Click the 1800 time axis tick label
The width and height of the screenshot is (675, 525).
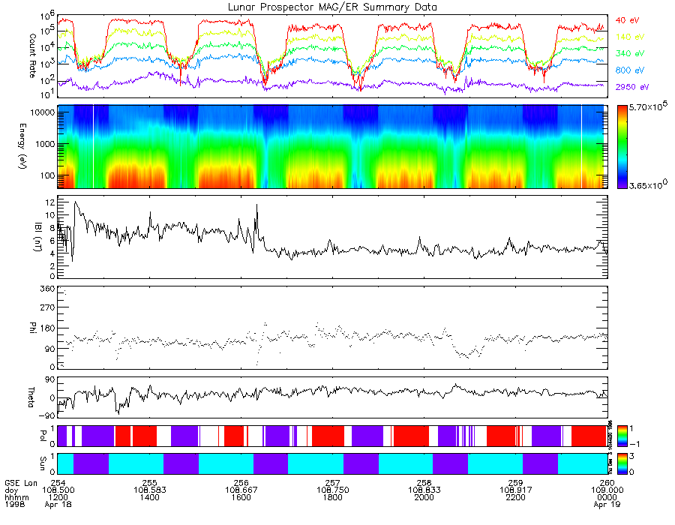point(332,497)
